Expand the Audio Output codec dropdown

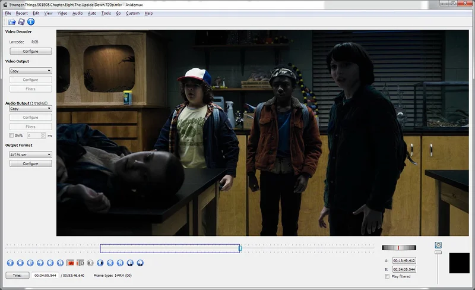(30, 109)
